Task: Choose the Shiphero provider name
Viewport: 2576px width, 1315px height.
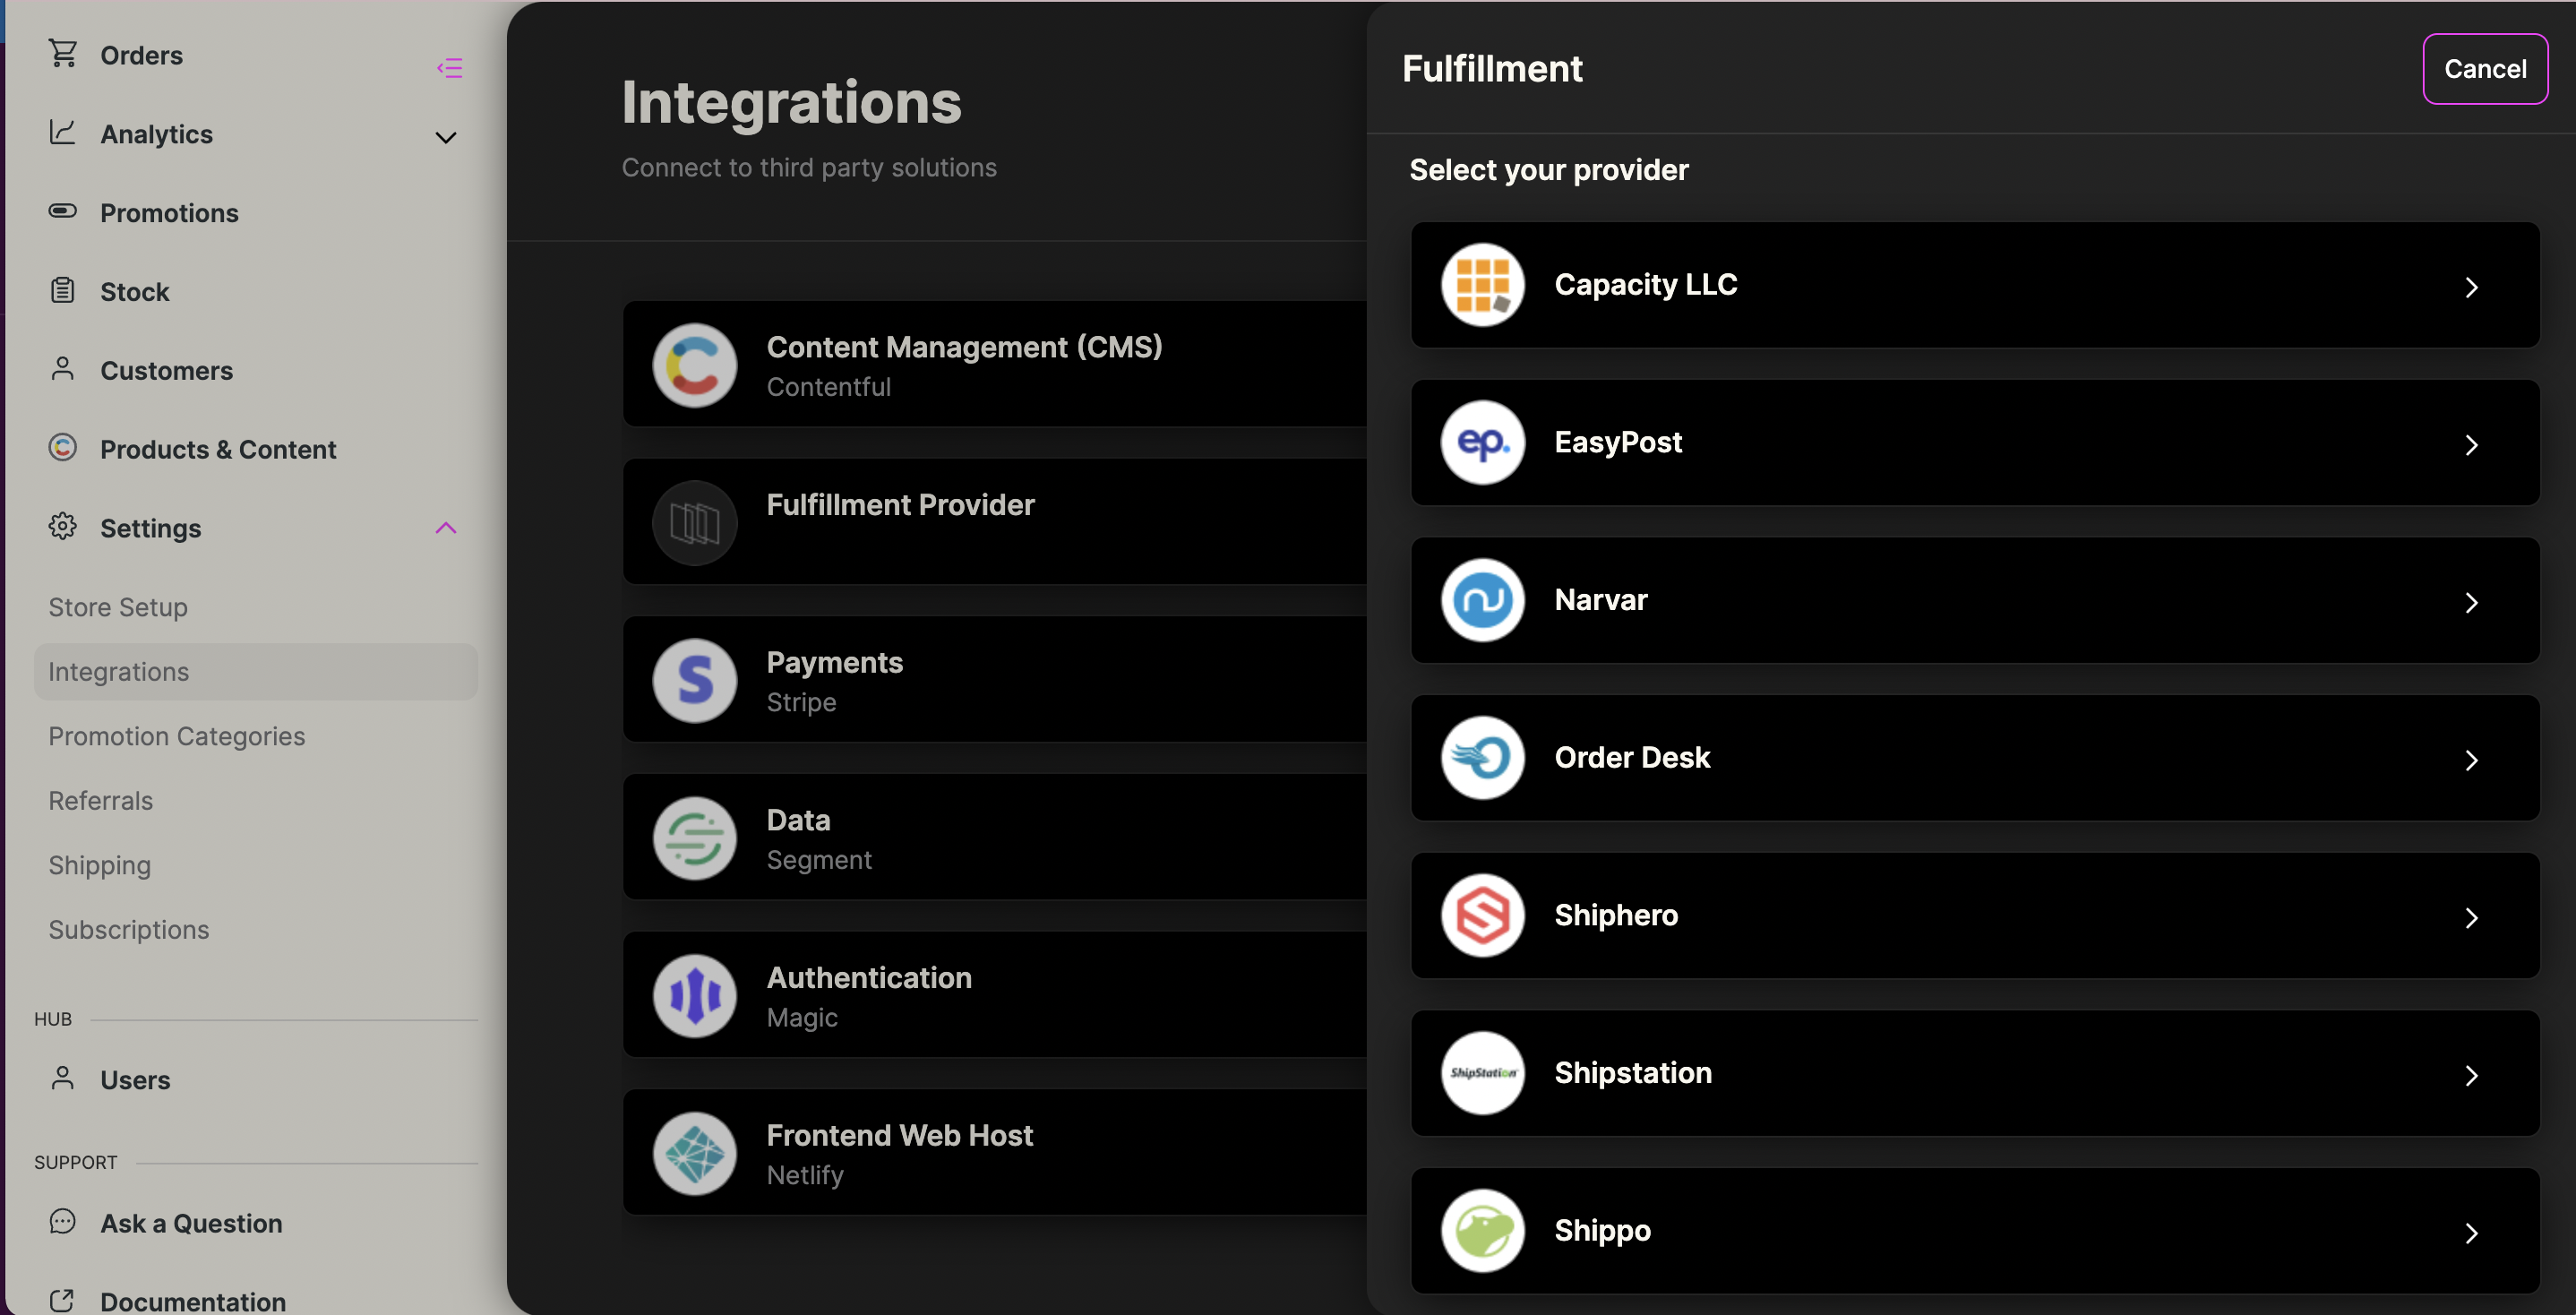Action: pyautogui.click(x=1616, y=916)
